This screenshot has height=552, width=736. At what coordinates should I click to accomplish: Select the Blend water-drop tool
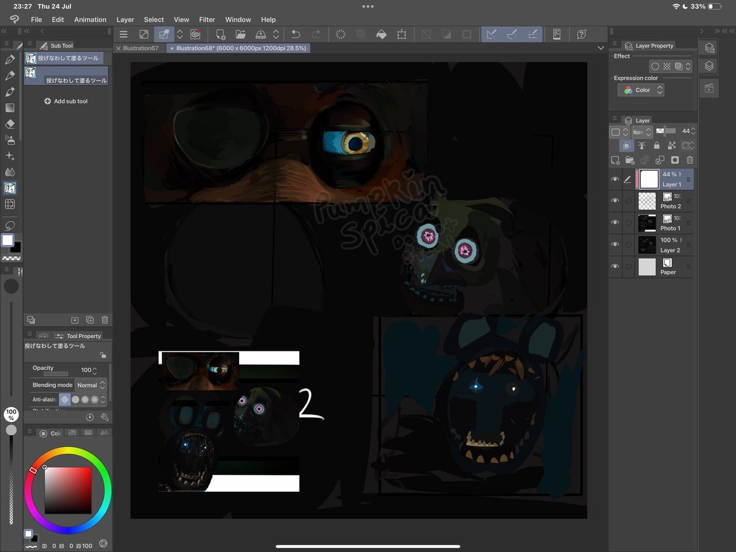coord(10,172)
